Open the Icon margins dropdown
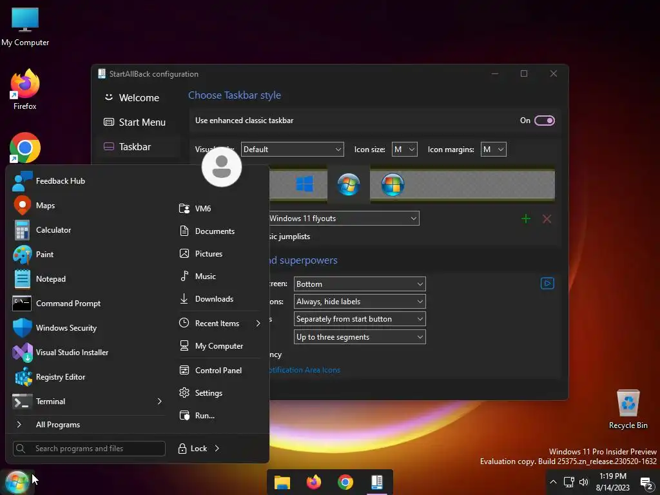Viewport: 660px width, 495px height. (x=493, y=150)
